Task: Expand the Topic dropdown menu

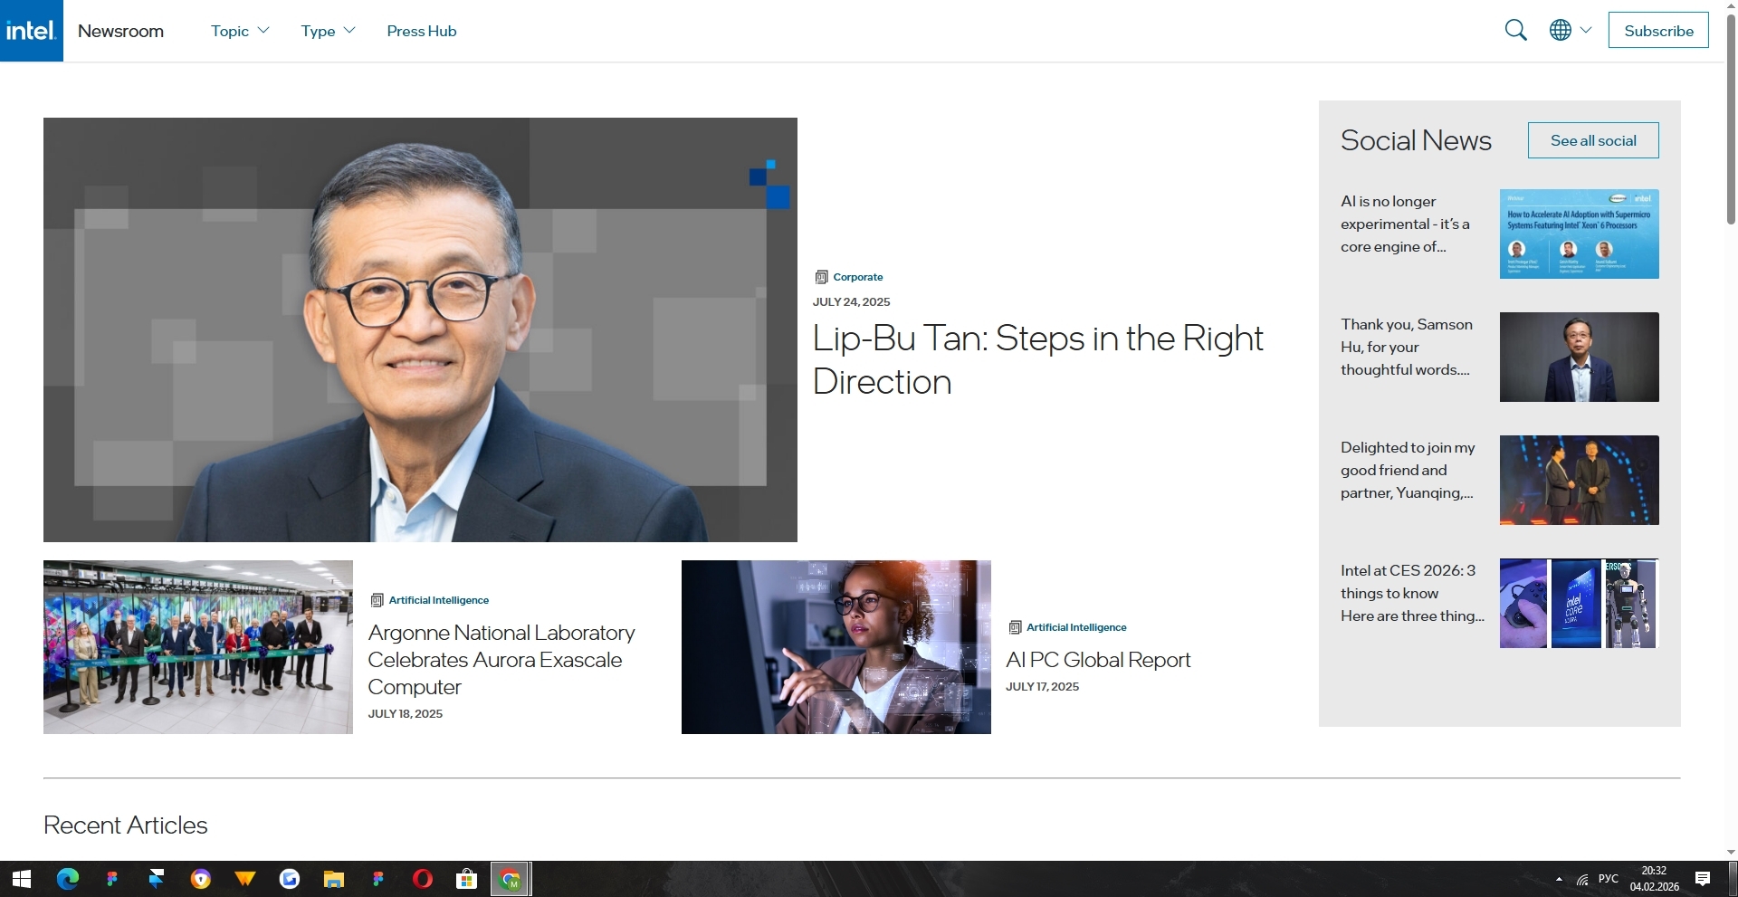Action: point(240,31)
